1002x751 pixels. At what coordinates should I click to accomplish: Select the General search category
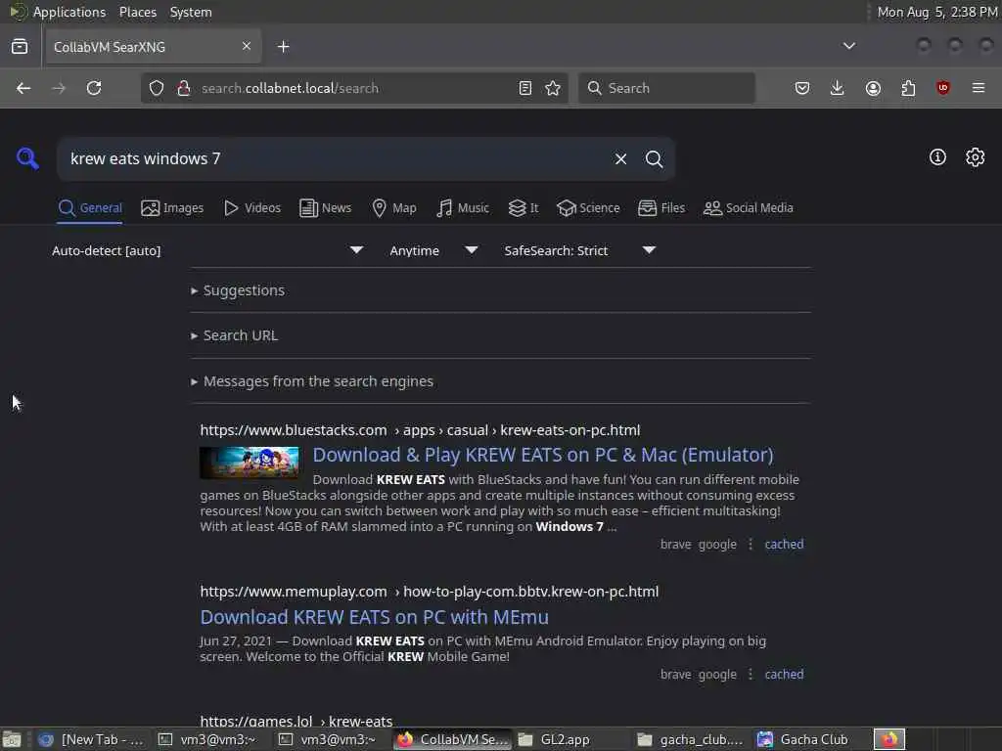90,208
